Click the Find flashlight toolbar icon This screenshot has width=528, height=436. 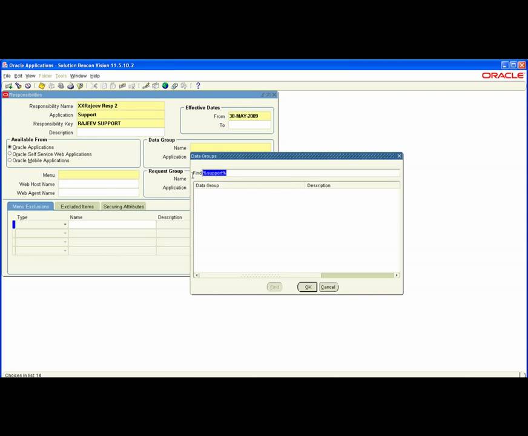pos(18,86)
